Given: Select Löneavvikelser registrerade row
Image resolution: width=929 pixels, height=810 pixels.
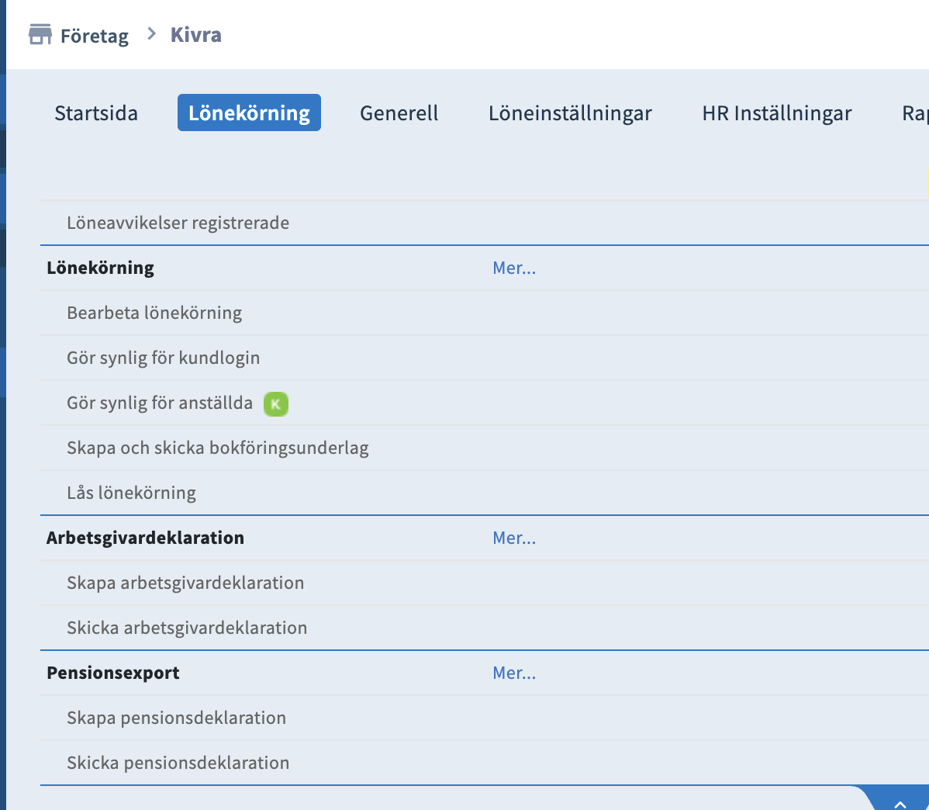Looking at the screenshot, I should point(178,223).
